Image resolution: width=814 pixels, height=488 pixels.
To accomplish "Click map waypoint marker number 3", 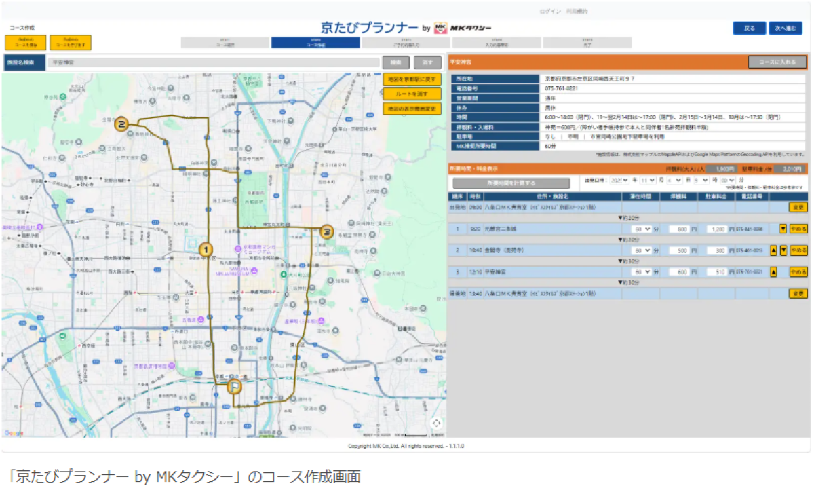I will 326,231.
